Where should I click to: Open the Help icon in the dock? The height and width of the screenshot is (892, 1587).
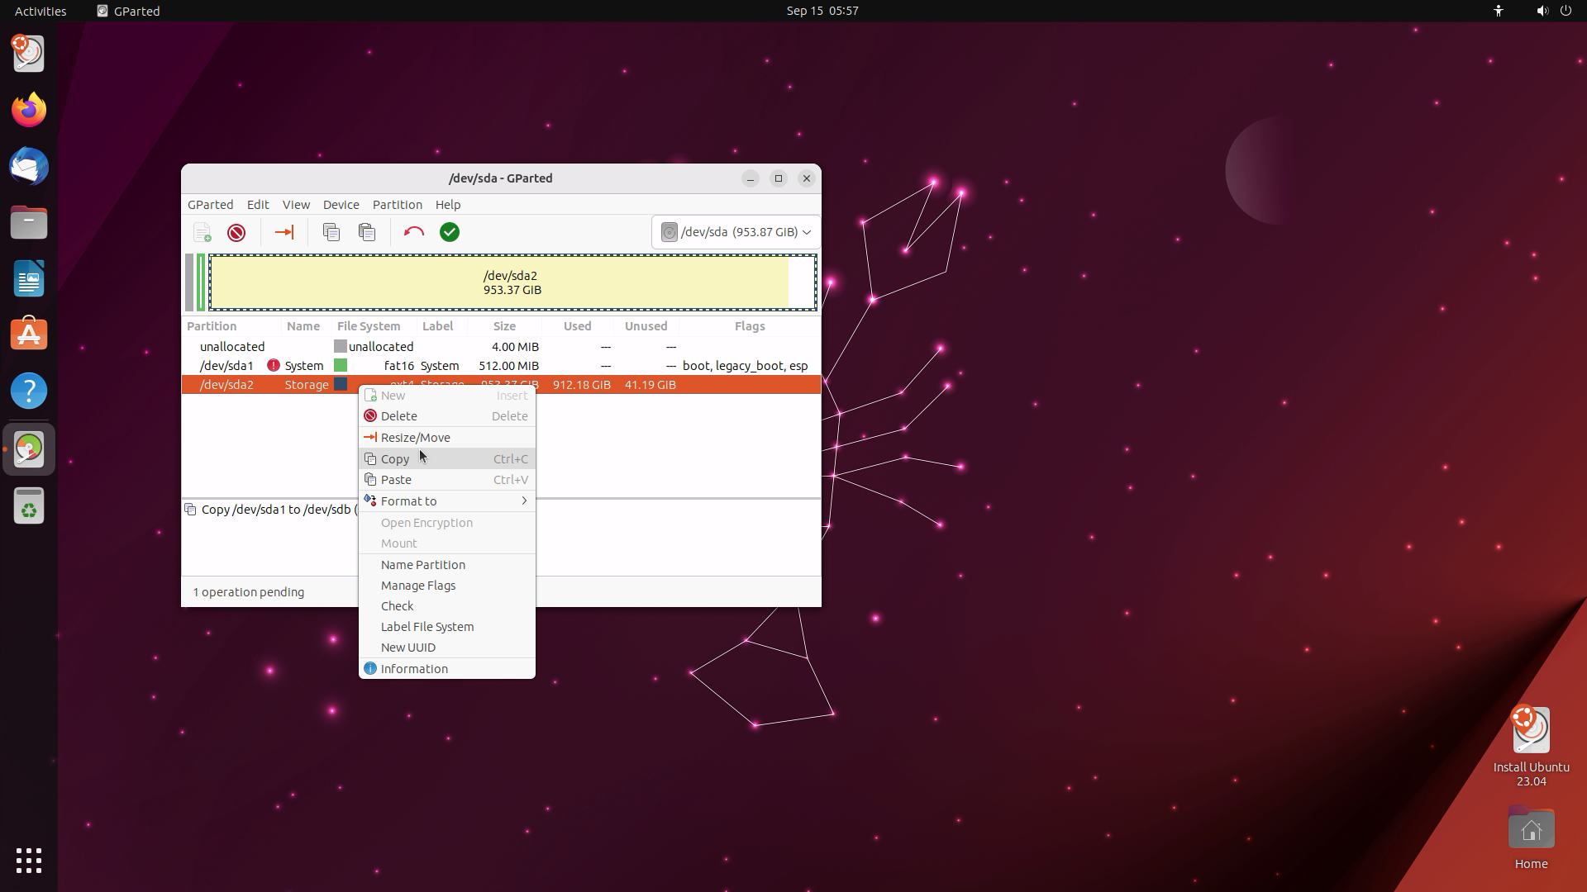[x=29, y=391]
